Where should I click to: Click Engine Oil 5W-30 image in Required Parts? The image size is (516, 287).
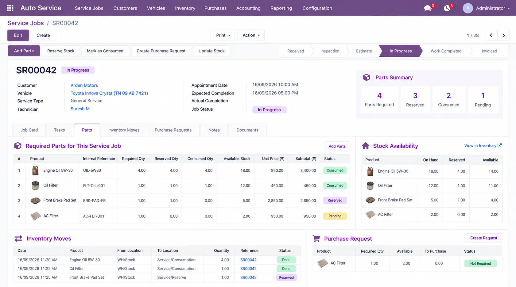tap(35, 170)
